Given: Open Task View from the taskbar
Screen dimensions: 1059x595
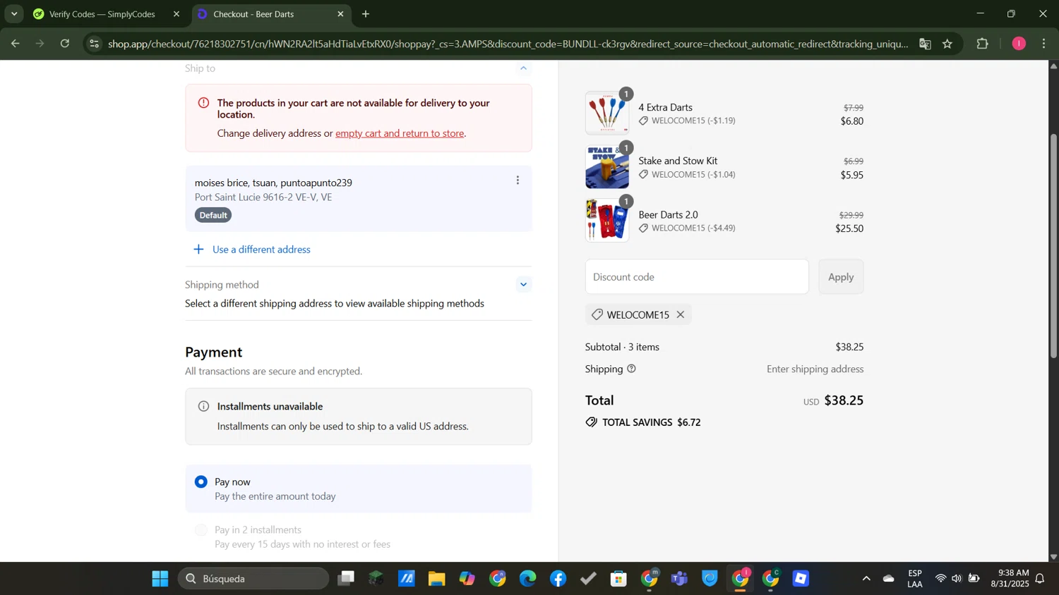Looking at the screenshot, I should tap(345, 579).
